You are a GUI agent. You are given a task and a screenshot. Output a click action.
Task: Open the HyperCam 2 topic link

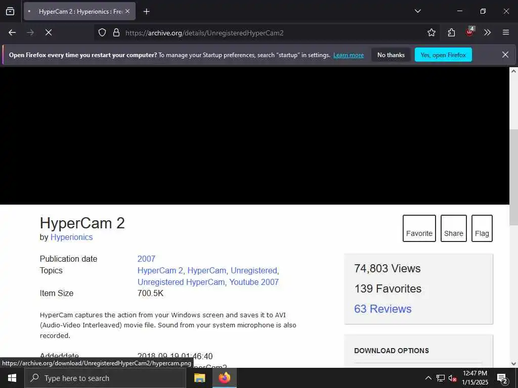point(160,270)
